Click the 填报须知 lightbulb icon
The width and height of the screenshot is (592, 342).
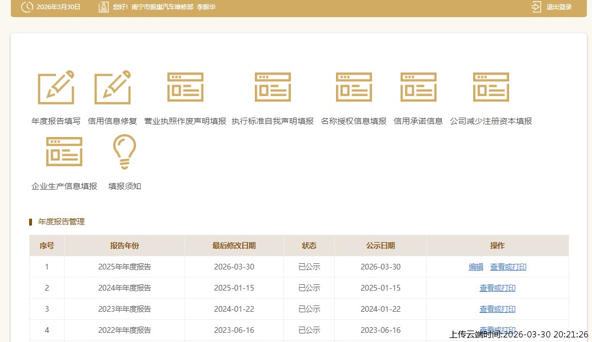click(125, 152)
